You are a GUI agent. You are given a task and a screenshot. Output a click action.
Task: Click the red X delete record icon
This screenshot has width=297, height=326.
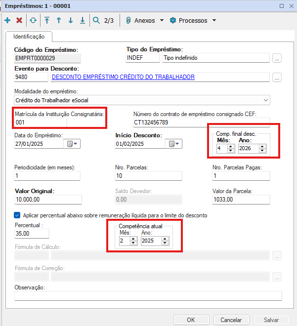[x=19, y=21]
